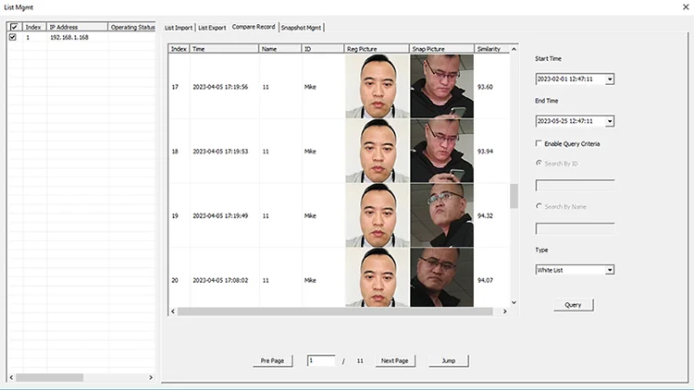The height and width of the screenshot is (390, 694).
Task: Open the End Time date dropdown
Action: 610,121
